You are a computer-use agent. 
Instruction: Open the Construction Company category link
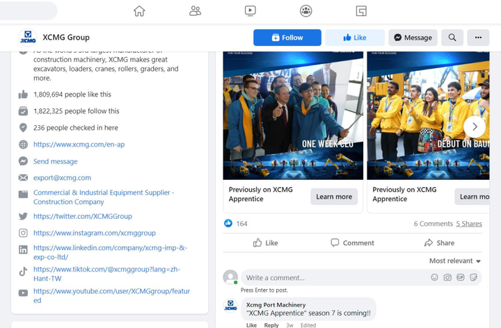pos(69,202)
